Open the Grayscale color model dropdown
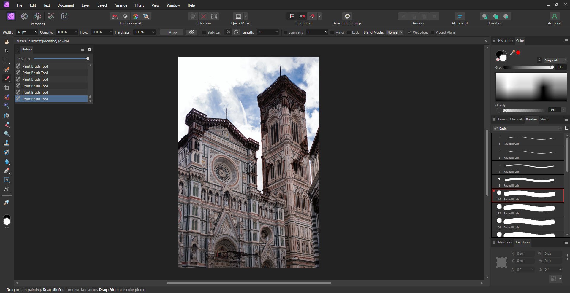 [555, 60]
